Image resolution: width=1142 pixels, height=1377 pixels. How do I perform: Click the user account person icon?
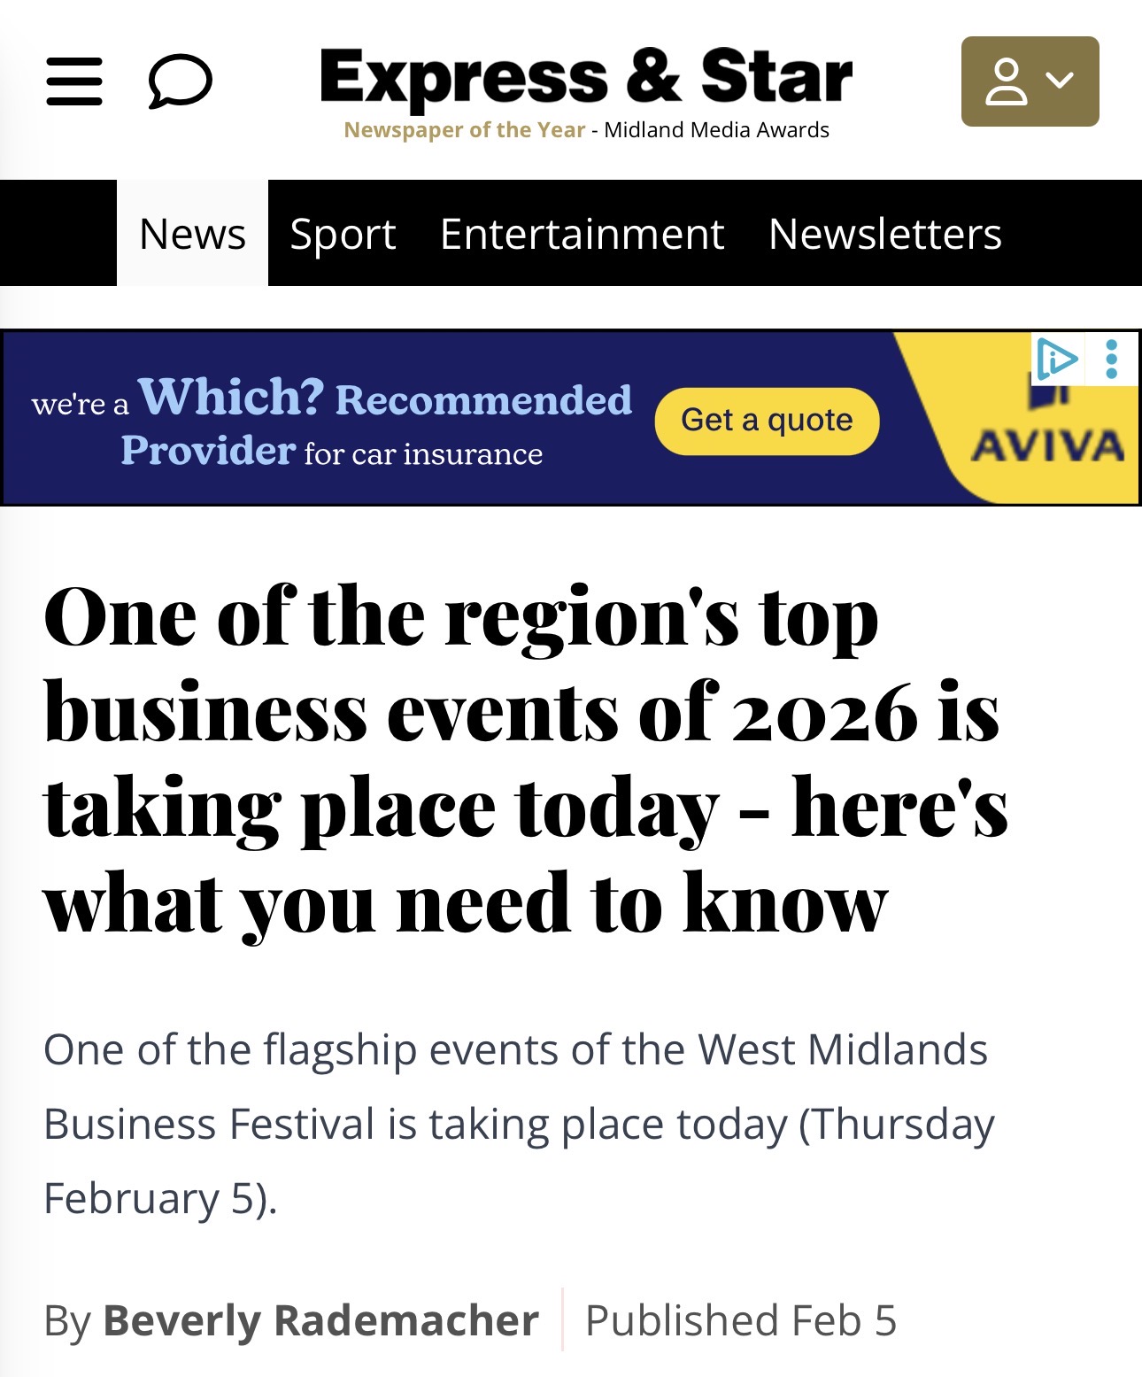[1007, 81]
